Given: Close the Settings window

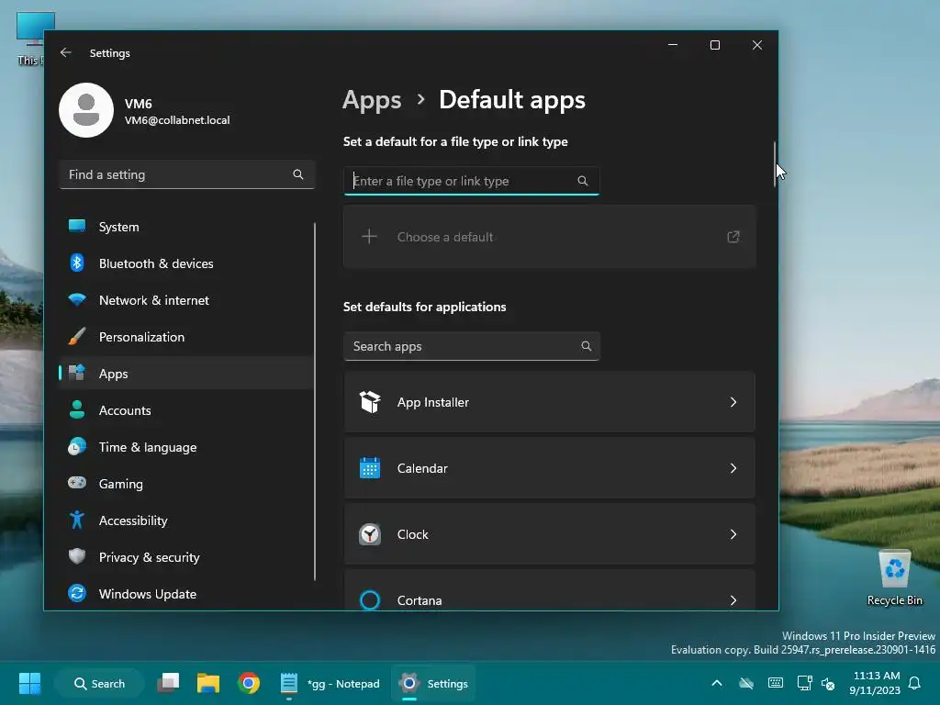Looking at the screenshot, I should click(x=757, y=45).
